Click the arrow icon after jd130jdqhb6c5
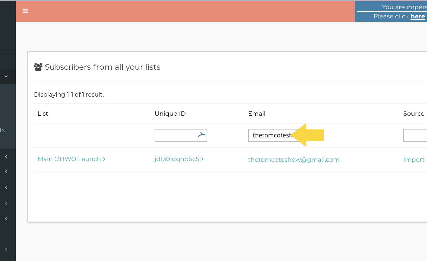427x261 pixels. click(x=202, y=159)
